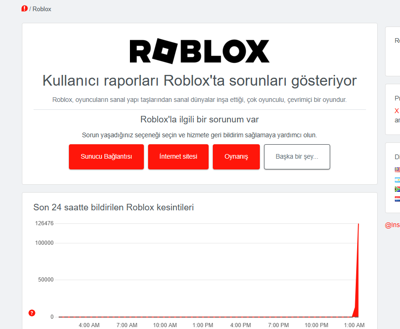Open the Roblox breadcrumb link
The image size is (400, 329).
42,9
